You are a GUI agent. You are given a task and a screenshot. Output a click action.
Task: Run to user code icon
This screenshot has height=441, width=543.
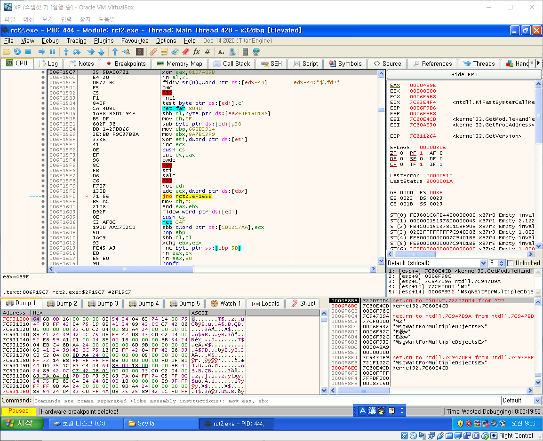click(x=126, y=52)
